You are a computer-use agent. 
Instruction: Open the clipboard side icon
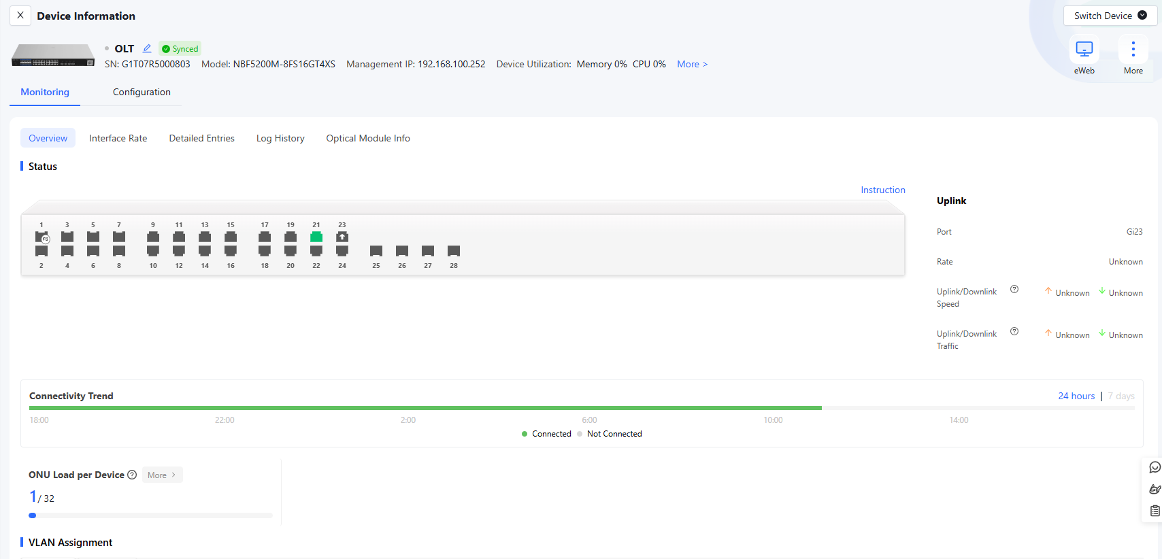click(1155, 511)
